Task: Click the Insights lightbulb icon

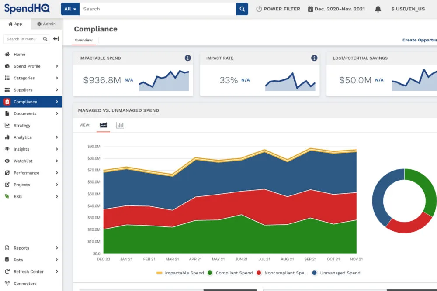Action: pyautogui.click(x=7, y=149)
